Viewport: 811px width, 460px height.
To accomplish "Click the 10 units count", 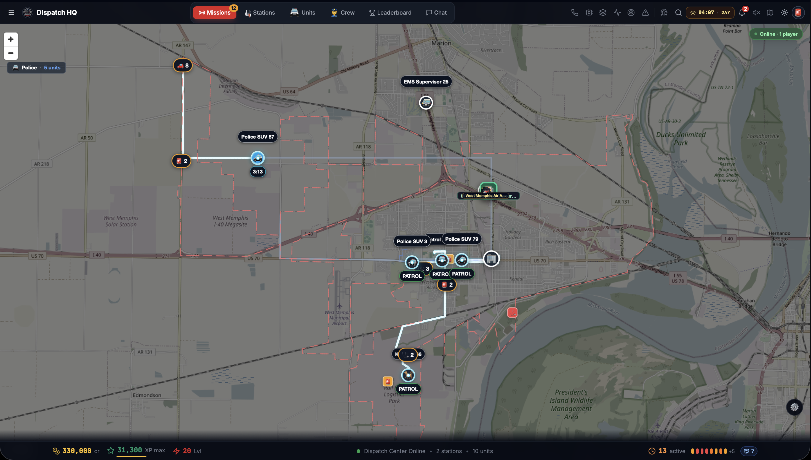I will click(x=483, y=451).
